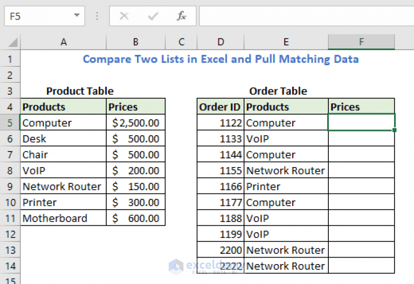Click title 'Compare Two Lists in Excel and Pull Matching Data'
414x284 pixels.
coord(220,59)
